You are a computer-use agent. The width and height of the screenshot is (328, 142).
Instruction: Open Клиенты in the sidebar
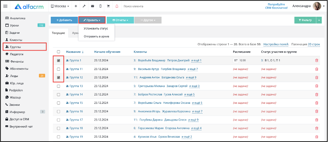(14, 40)
